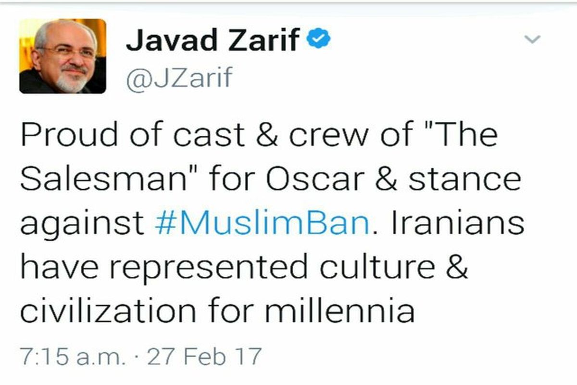This screenshot has height=385, width=577.
Task: Click the tweet text area
Action: [x=250, y=221]
